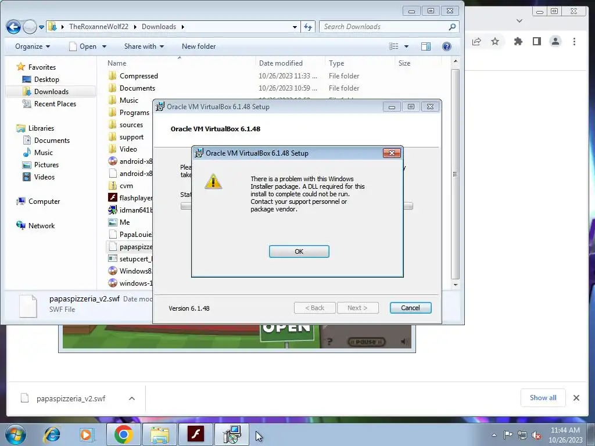Sort by the Type column header

pyautogui.click(x=336, y=63)
